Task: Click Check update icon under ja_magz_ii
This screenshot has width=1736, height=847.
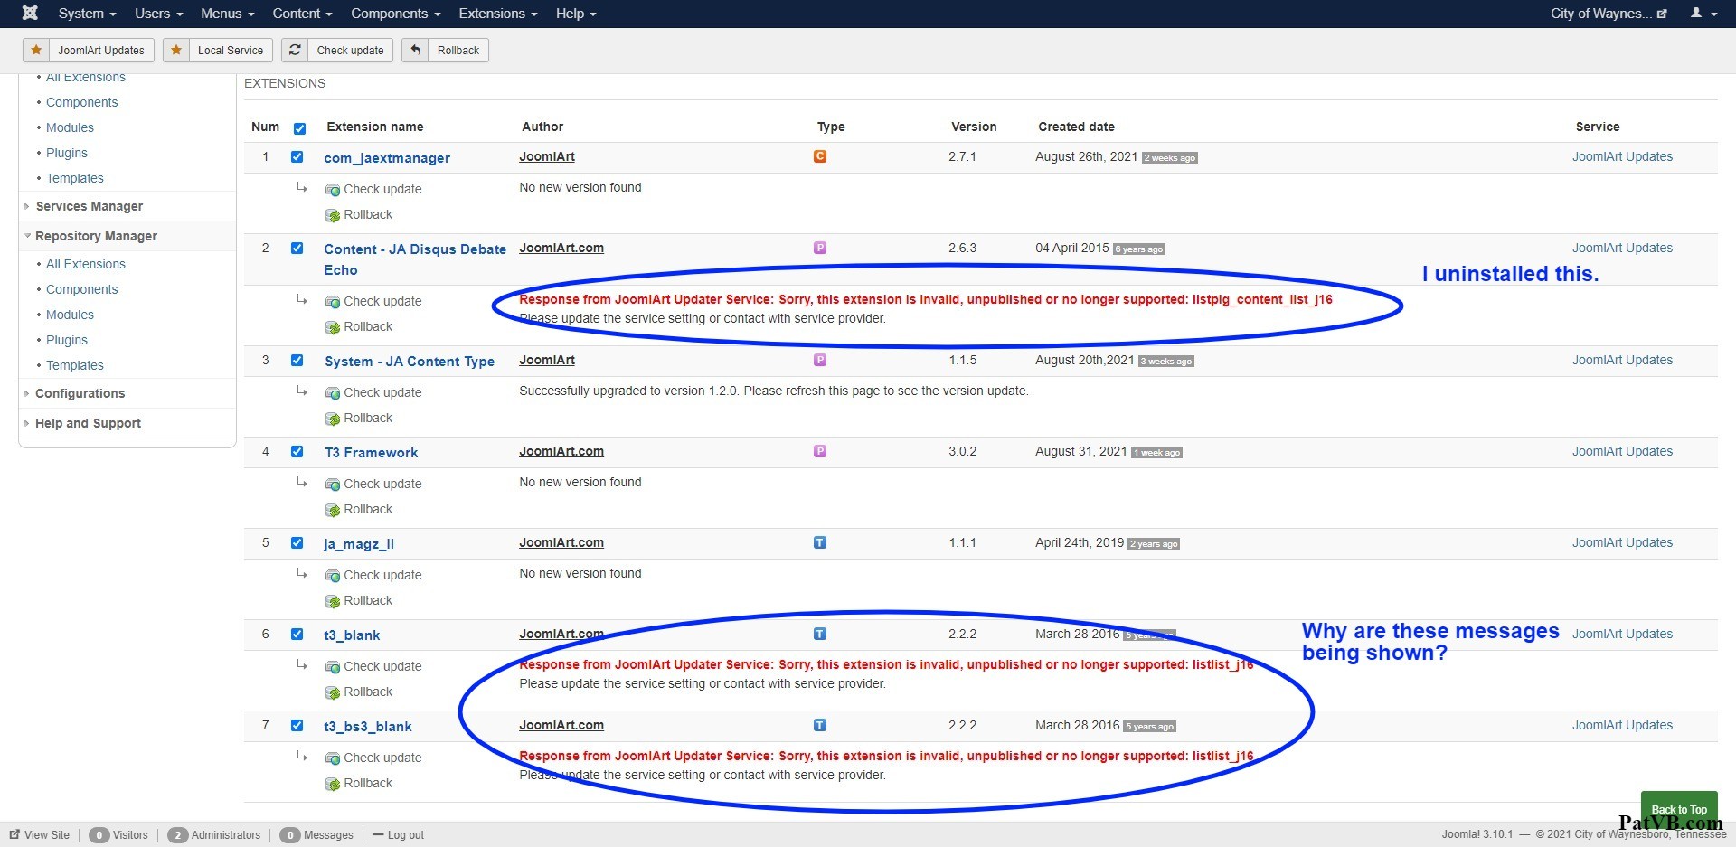Action: 333,576
